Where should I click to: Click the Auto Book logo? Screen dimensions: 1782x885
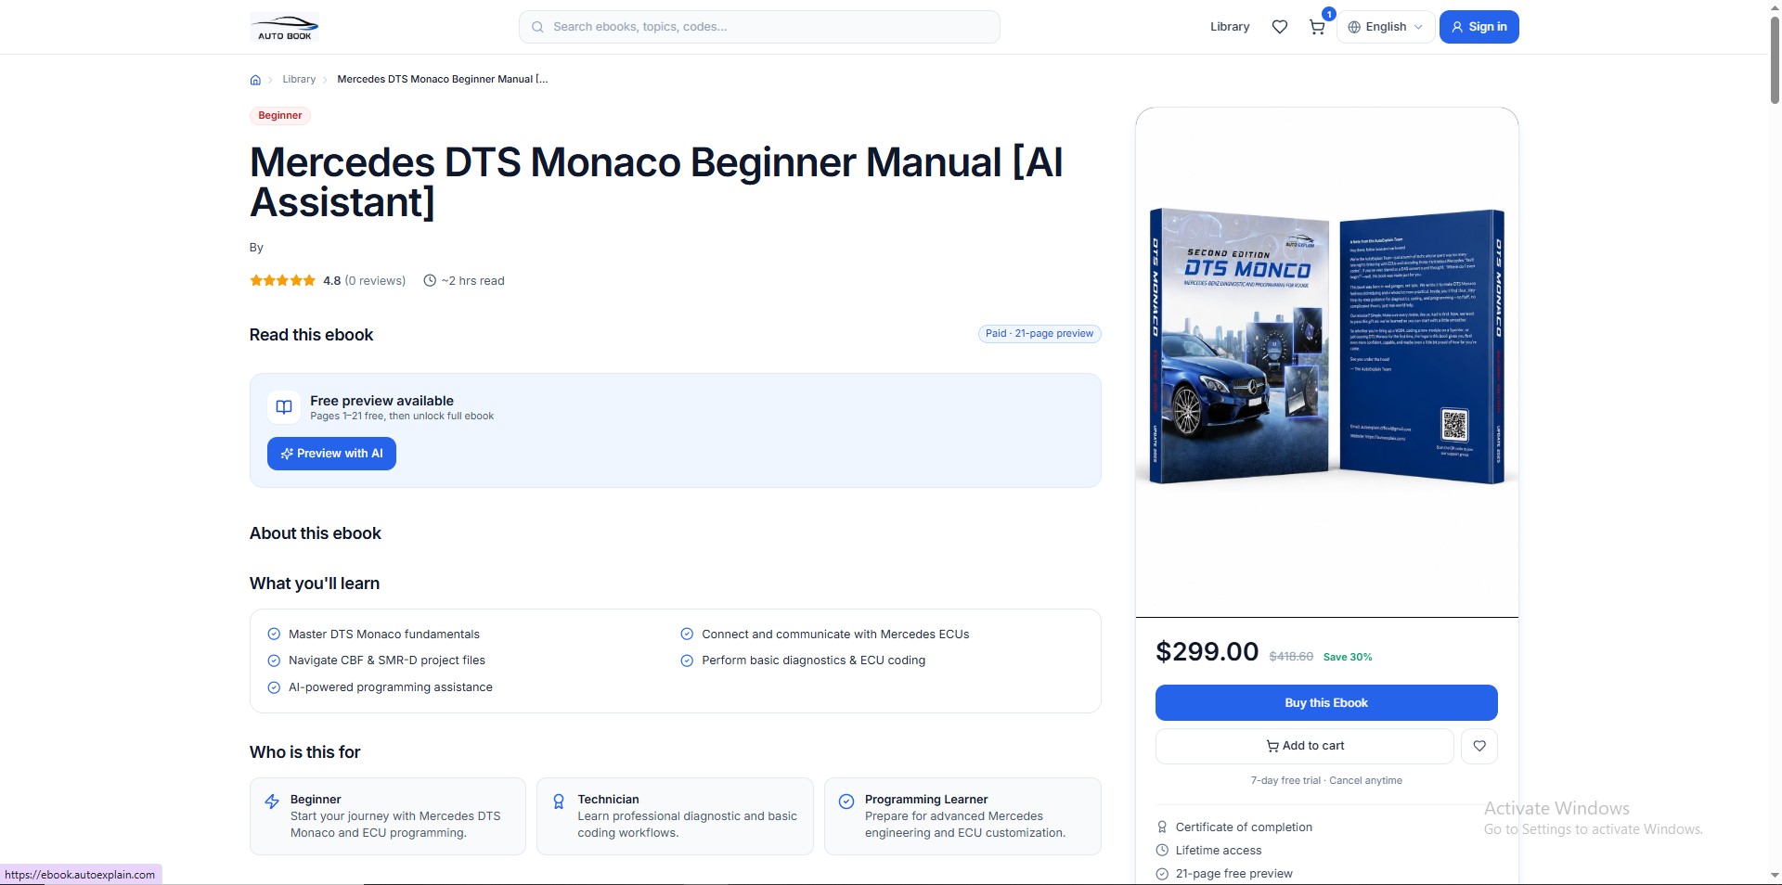284,27
